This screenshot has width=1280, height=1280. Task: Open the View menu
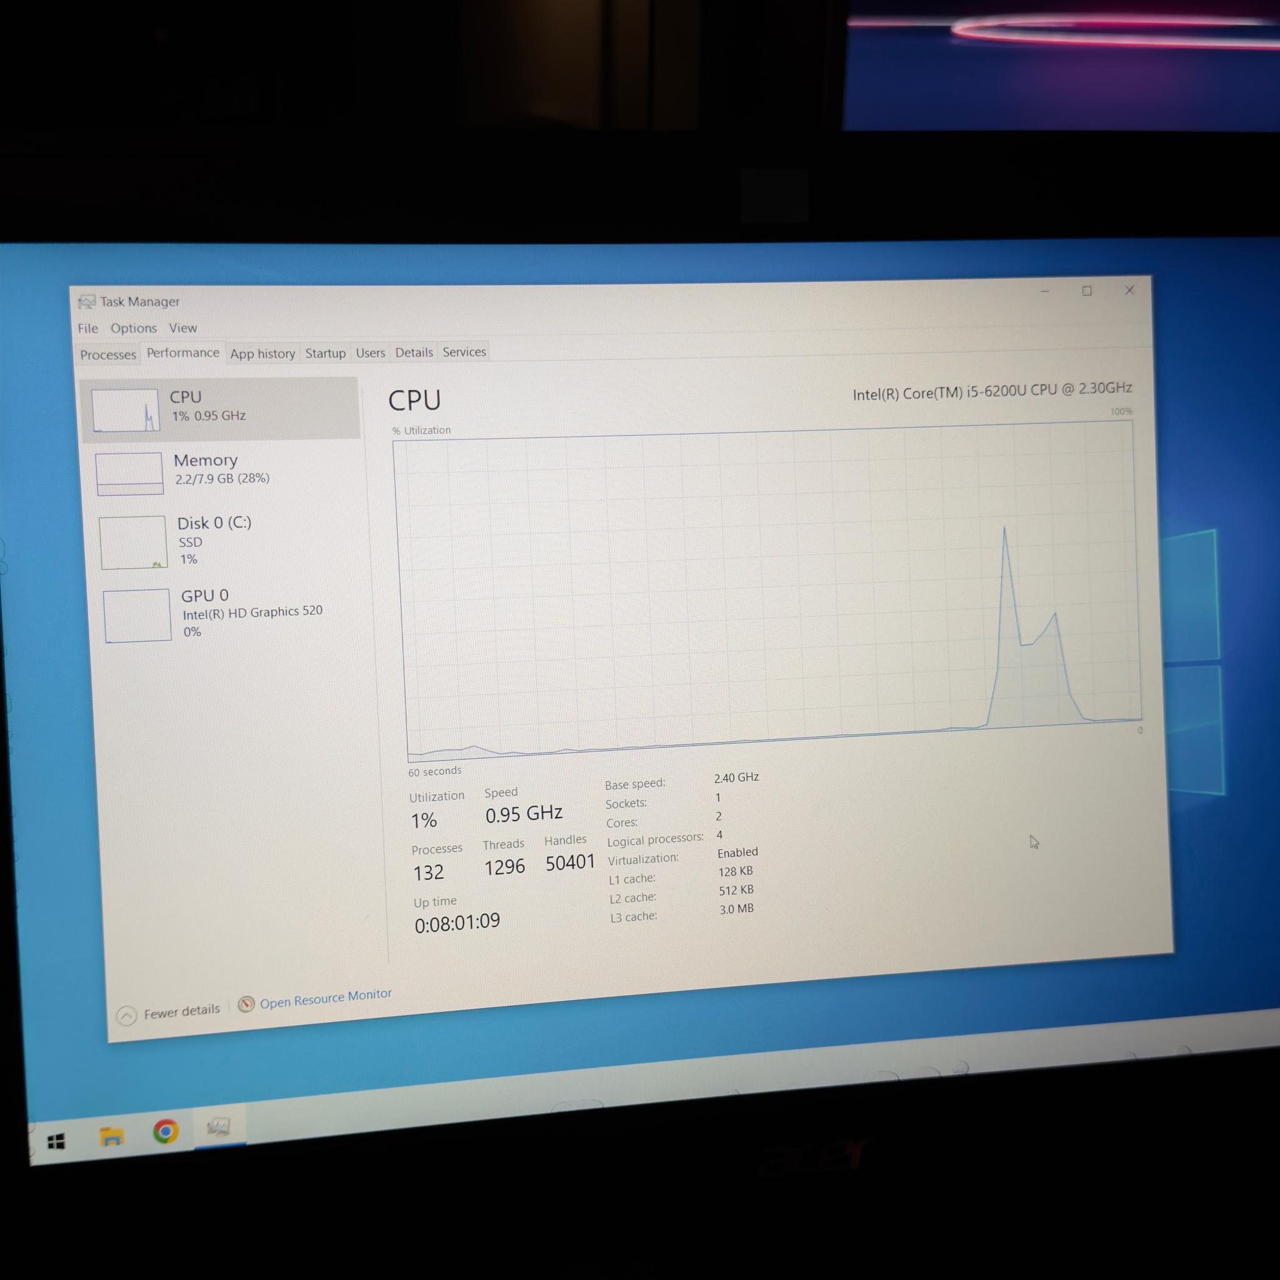183,327
